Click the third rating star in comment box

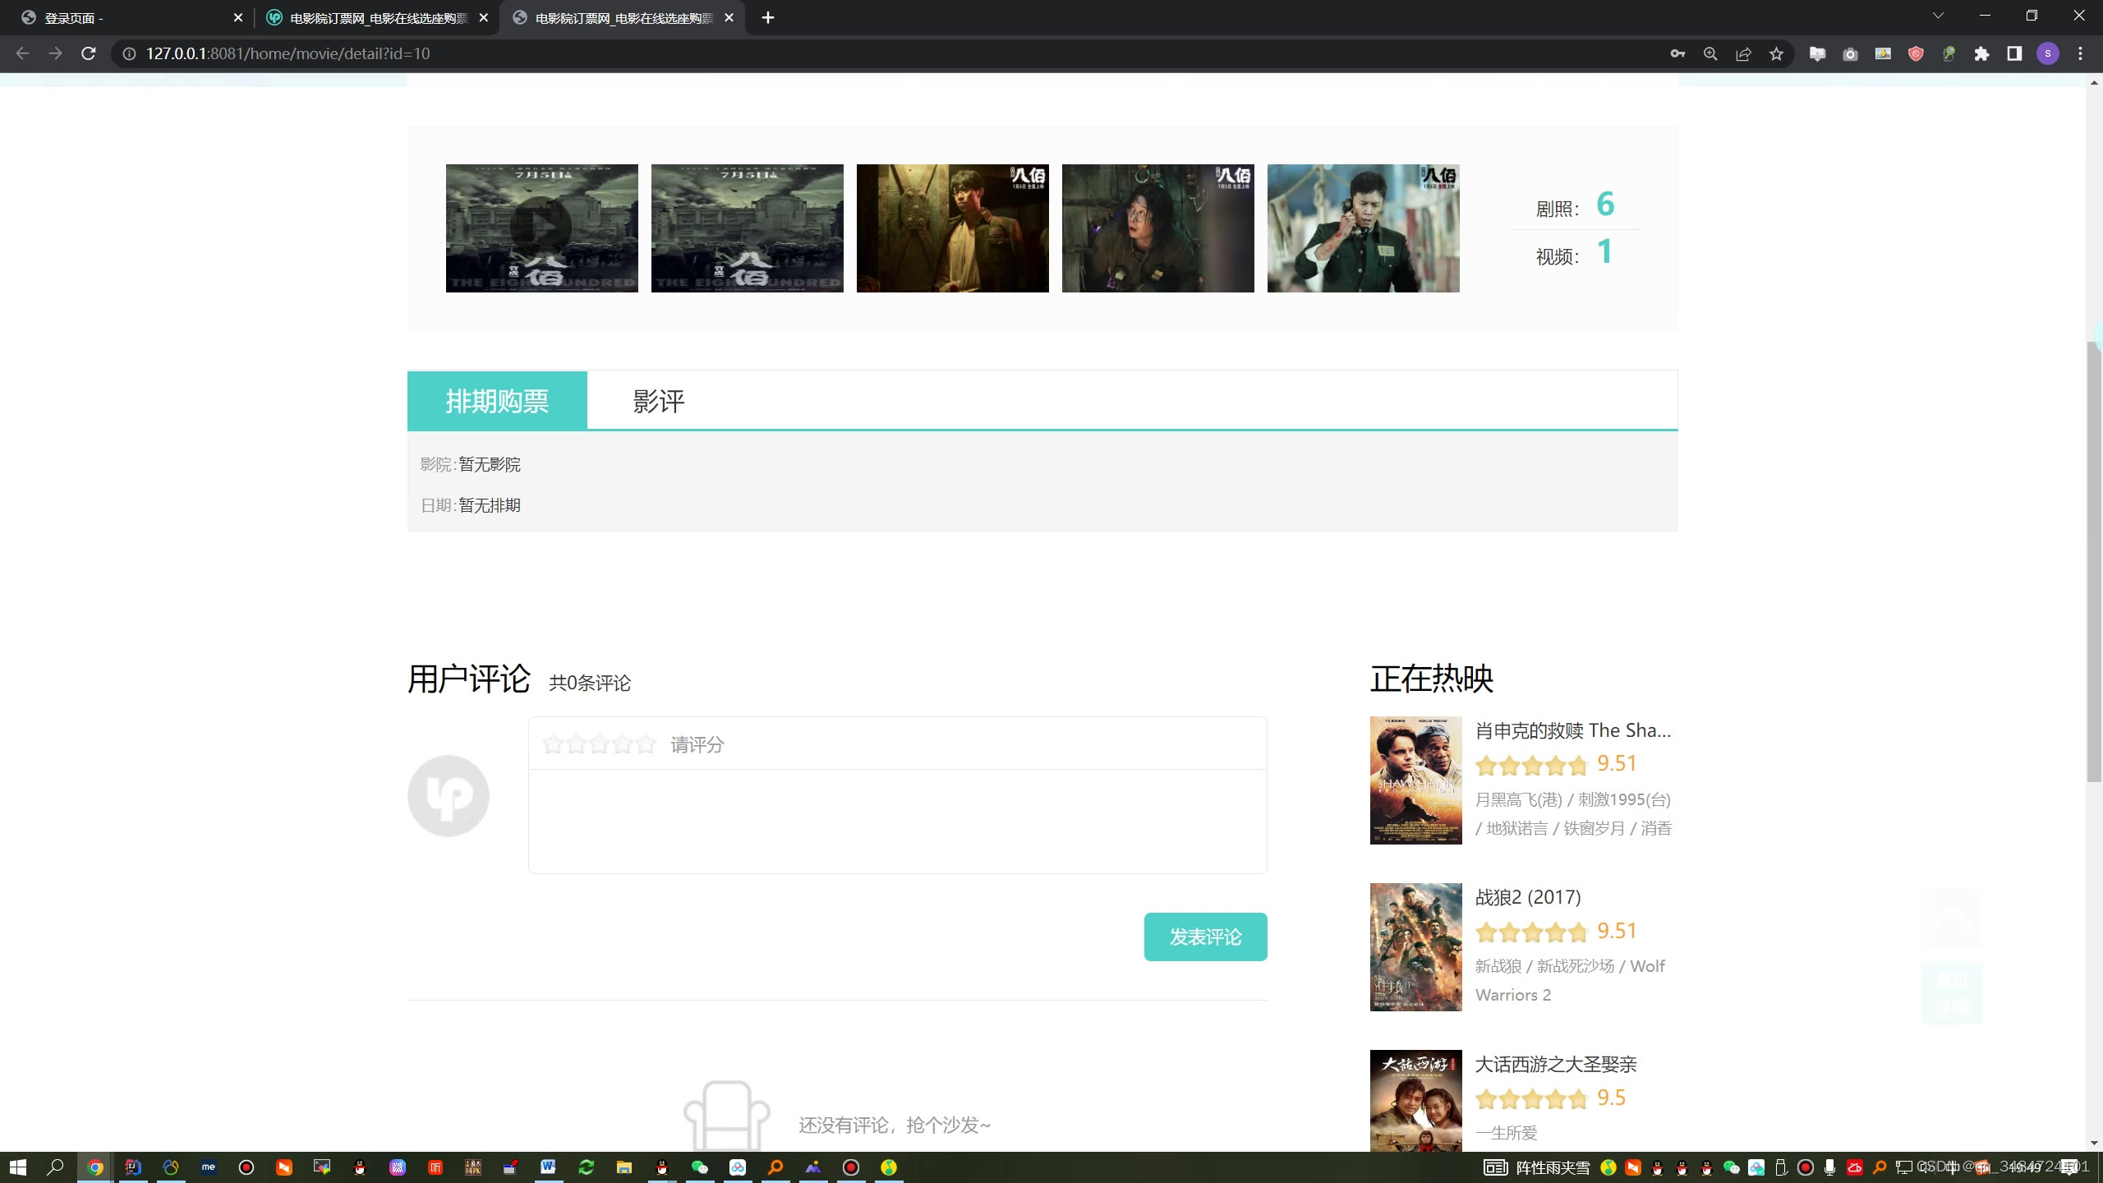pos(600,744)
